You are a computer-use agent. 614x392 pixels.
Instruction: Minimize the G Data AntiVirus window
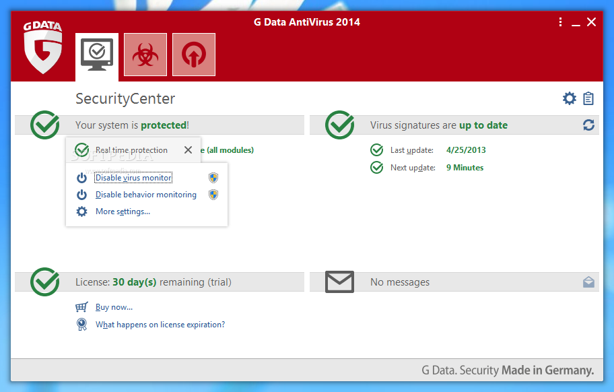576,24
